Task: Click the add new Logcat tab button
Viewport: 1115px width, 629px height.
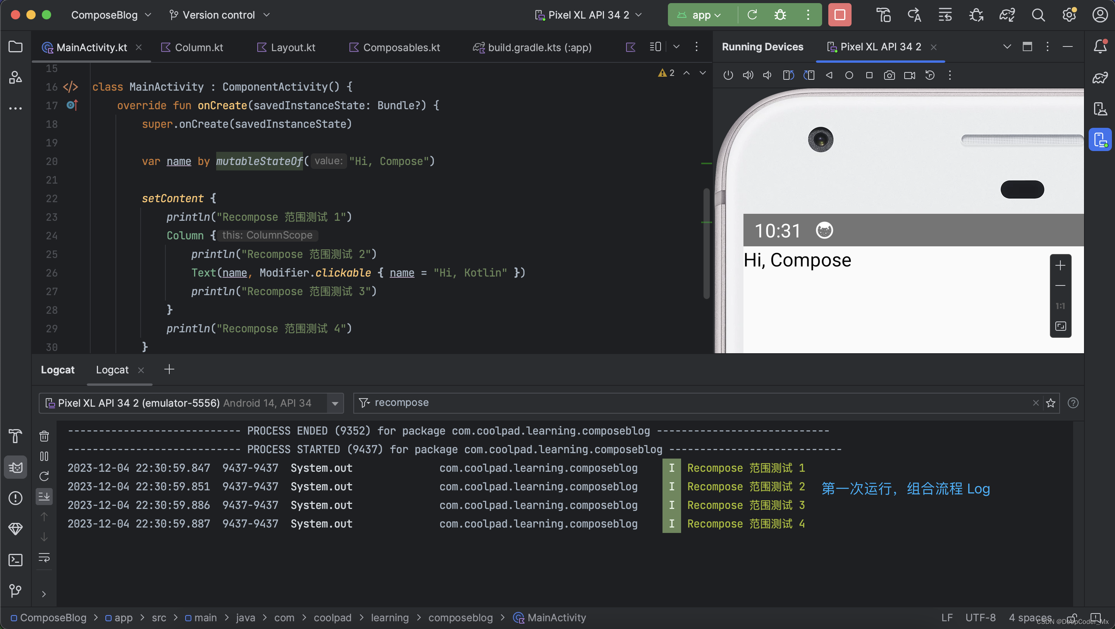Action: click(169, 369)
